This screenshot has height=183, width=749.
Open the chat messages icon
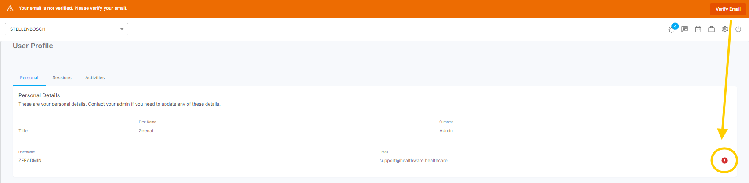(684, 29)
